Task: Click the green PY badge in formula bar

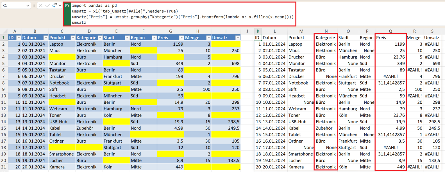Action: pyautogui.click(x=67, y=6)
